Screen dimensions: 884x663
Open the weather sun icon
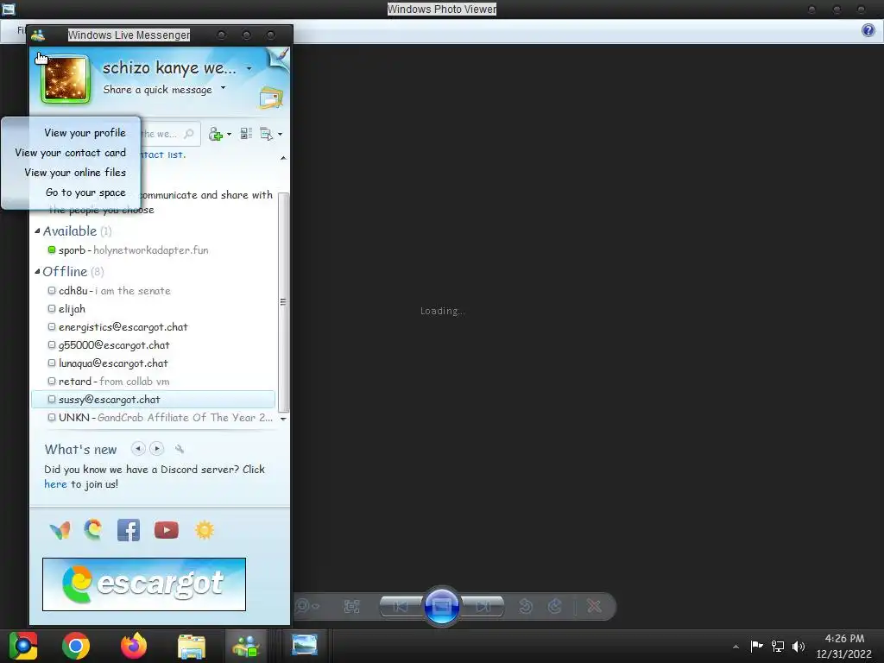(204, 531)
